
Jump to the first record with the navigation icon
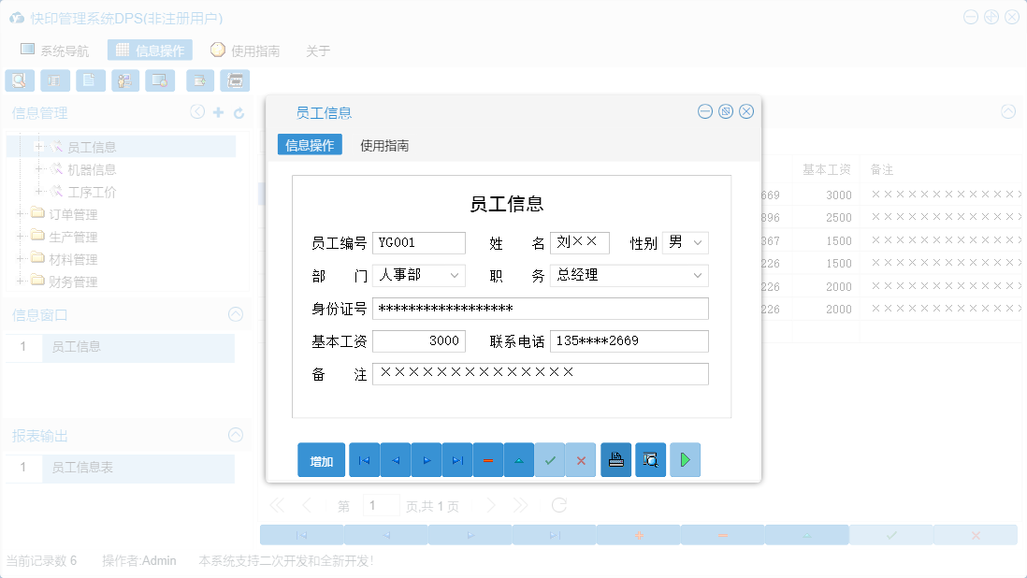(x=364, y=459)
